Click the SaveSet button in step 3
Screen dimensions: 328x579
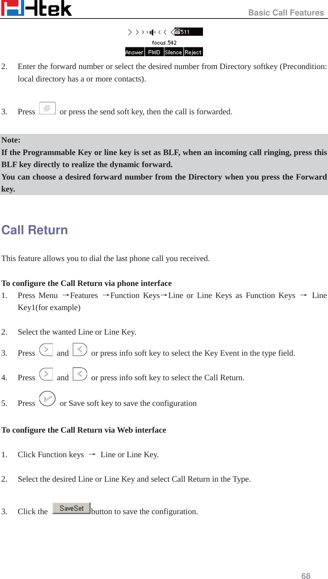[x=72, y=508]
